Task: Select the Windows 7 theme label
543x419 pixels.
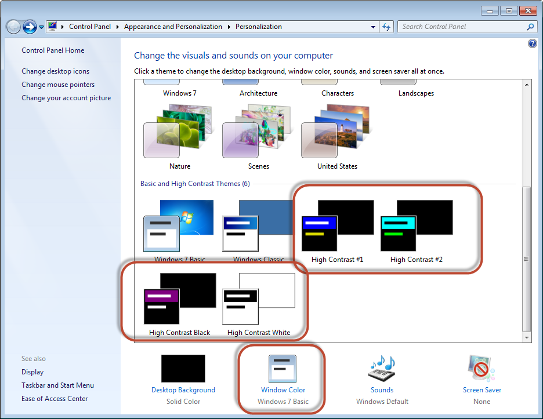Action: [x=180, y=93]
